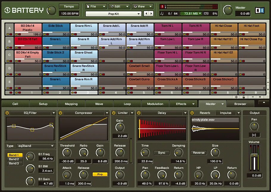Open the Edit menu
The height and width of the screenshot is (192, 271).
pyautogui.click(x=119, y=6)
